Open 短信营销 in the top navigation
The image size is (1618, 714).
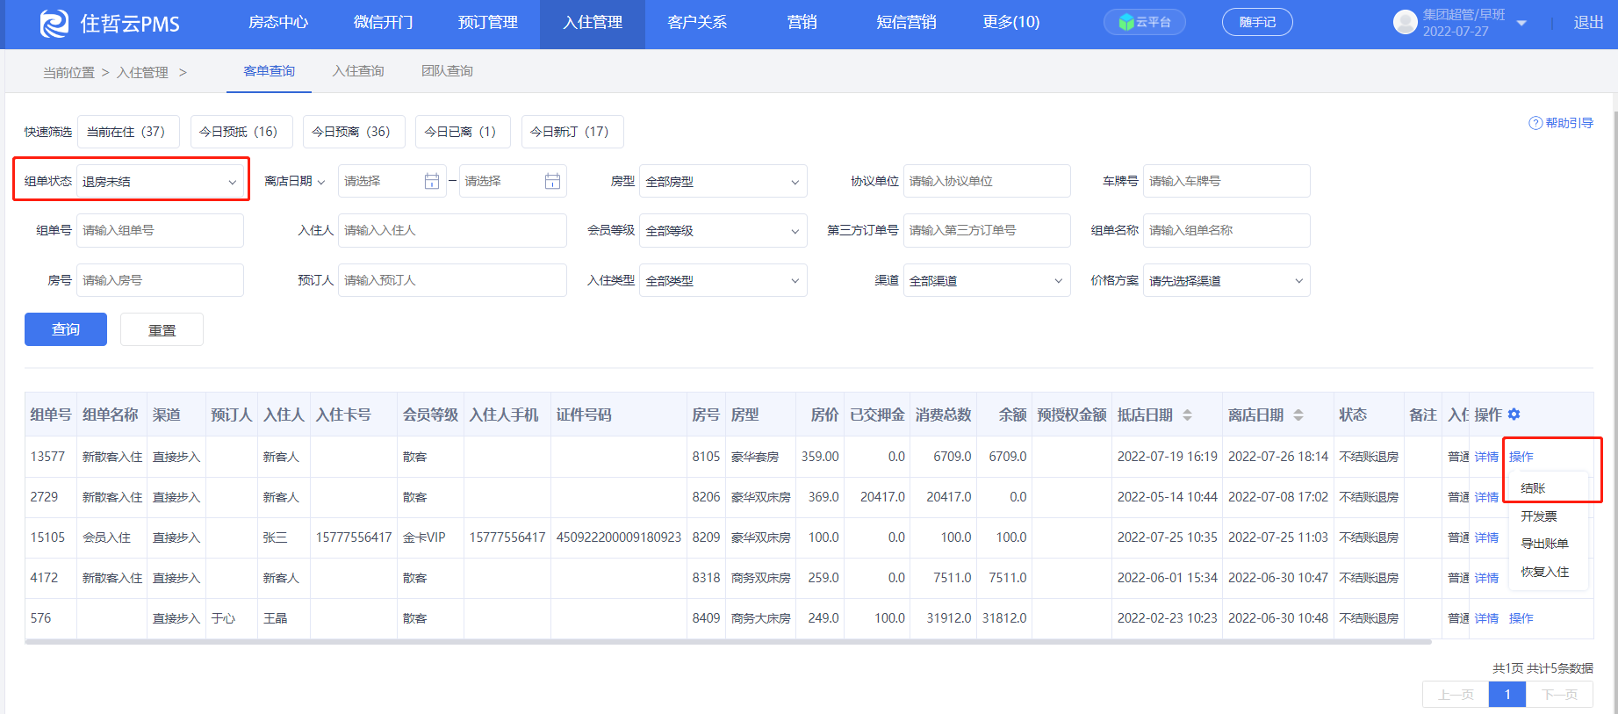click(x=906, y=23)
